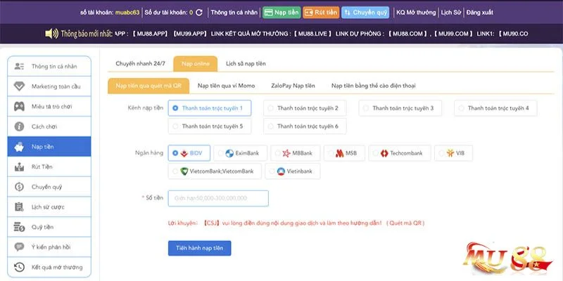Image resolution: width=563 pixels, height=281 pixels.
Task: Click the gamepad Miêu tả trò chơi icon
Action: [x=19, y=107]
